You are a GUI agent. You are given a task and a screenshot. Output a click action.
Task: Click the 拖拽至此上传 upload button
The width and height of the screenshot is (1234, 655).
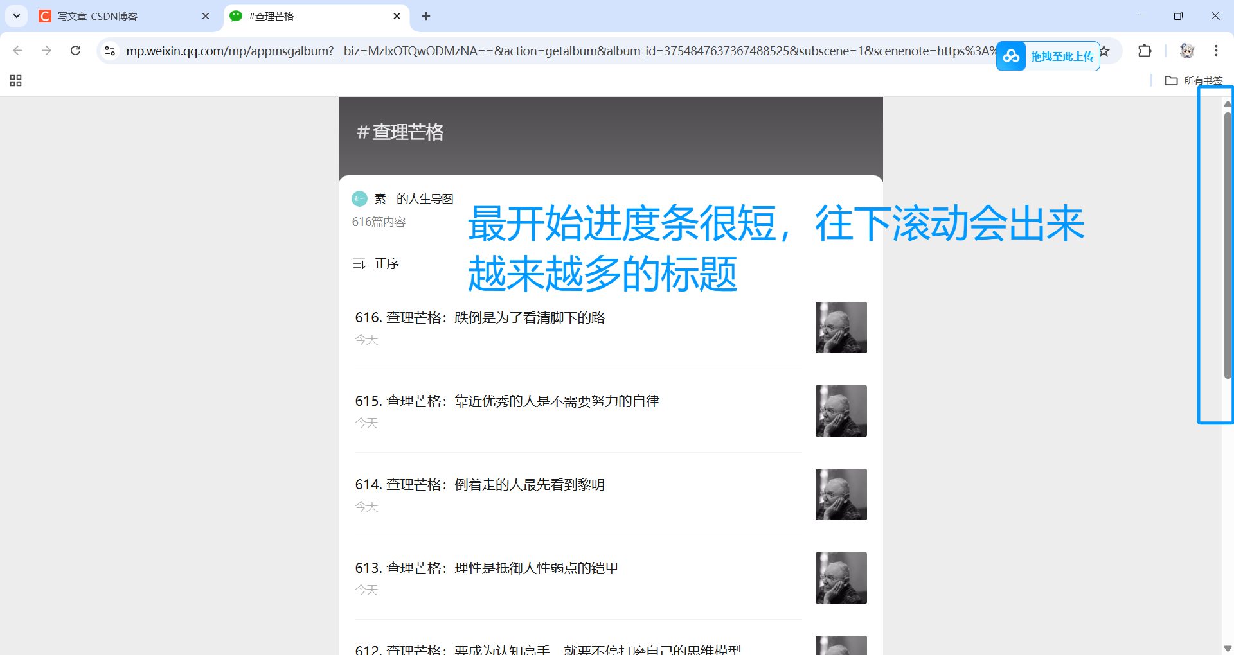click(1062, 57)
